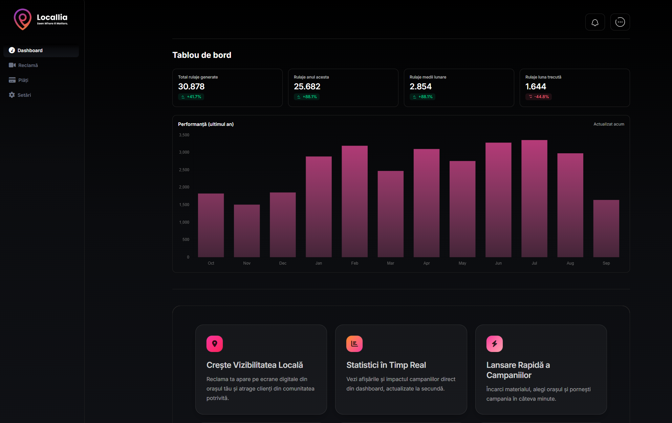This screenshot has height=423, width=672.
Task: Click the +41.7% trend badge
Action: 191,96
